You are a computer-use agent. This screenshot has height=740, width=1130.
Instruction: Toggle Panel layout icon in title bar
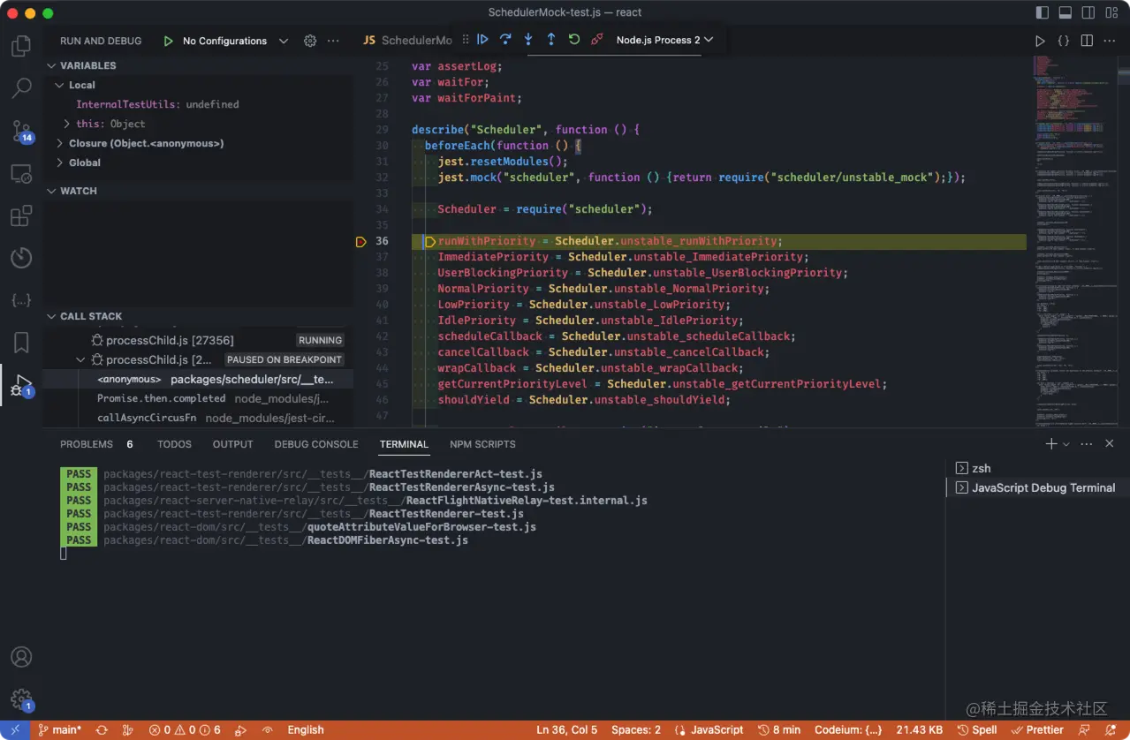[x=1066, y=12]
